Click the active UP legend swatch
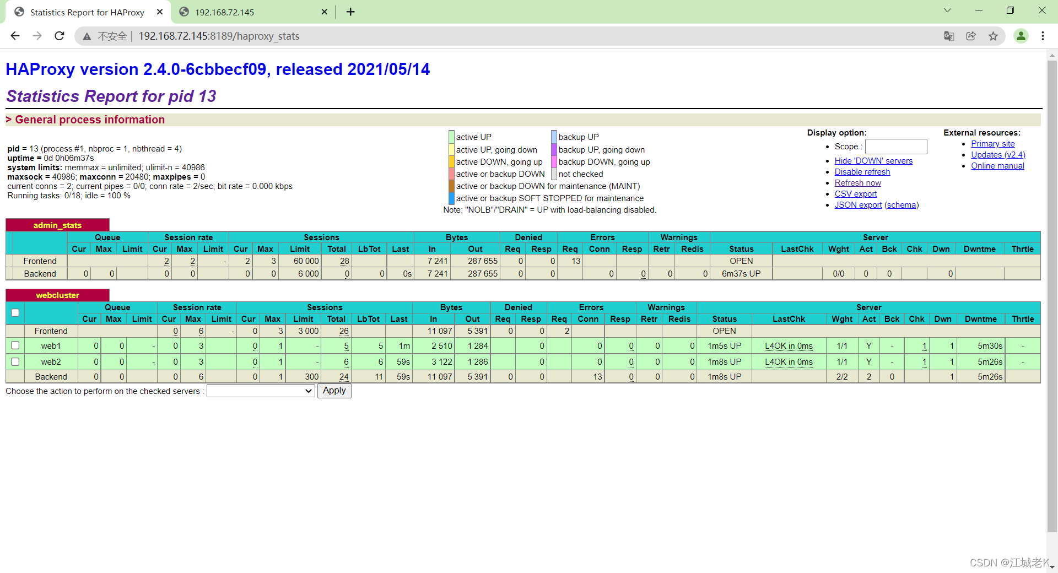The width and height of the screenshot is (1058, 573). [451, 137]
